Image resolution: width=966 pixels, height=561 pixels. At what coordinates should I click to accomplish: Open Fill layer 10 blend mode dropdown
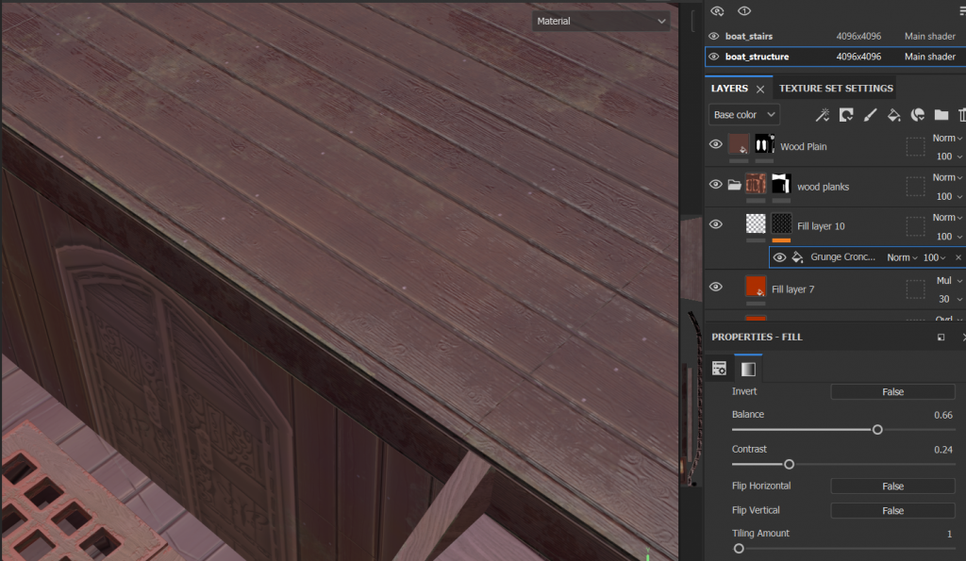tap(947, 218)
